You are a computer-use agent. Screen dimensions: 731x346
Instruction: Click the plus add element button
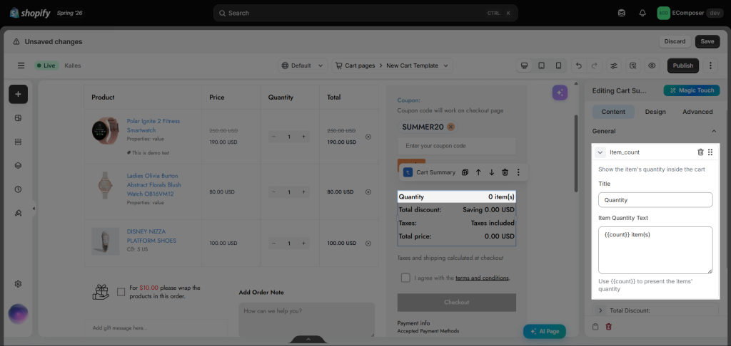pos(18,94)
